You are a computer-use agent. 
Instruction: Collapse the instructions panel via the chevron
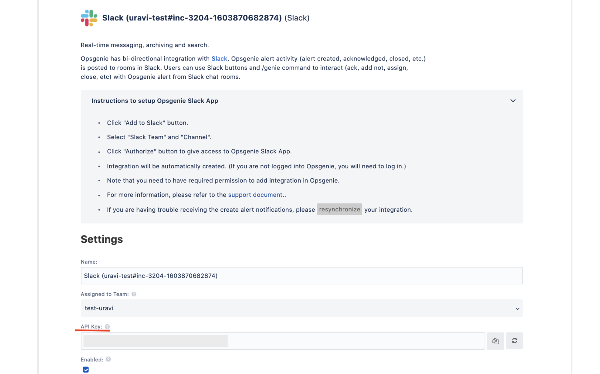(513, 101)
